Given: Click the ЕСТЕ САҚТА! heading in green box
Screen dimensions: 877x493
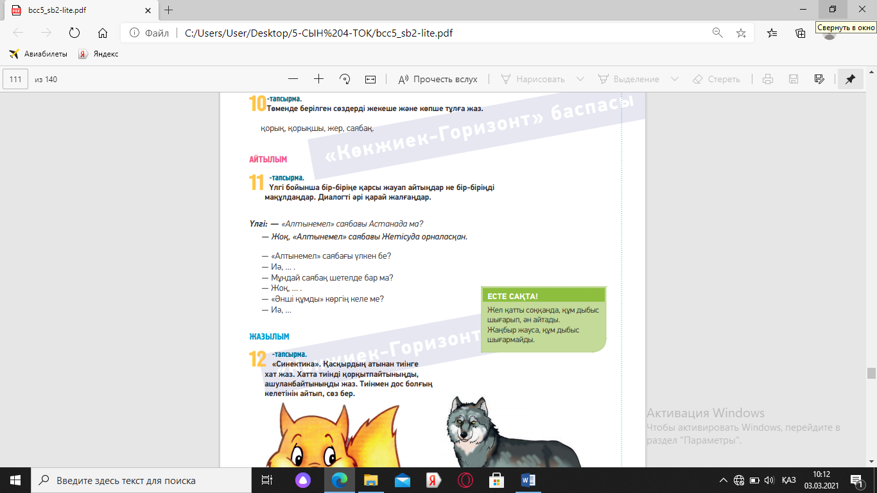Looking at the screenshot, I should pyautogui.click(x=512, y=296).
